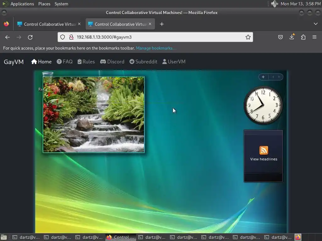
Task: Open the Discord link
Action: click(x=112, y=62)
